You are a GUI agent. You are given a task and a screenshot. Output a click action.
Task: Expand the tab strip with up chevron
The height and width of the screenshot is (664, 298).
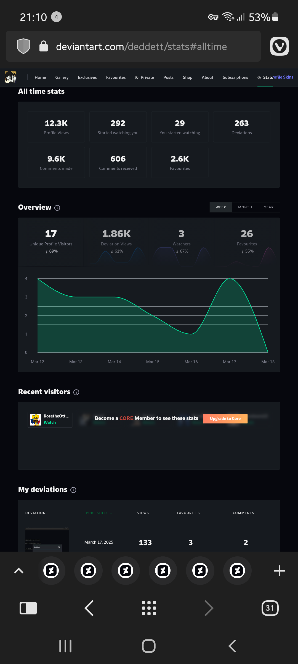pos(19,570)
